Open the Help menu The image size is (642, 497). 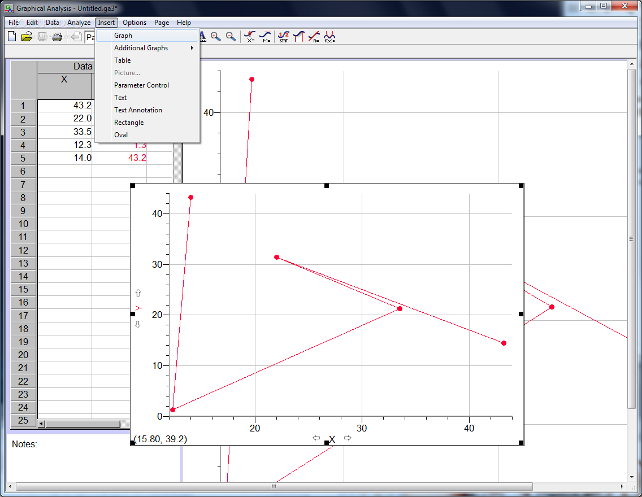click(184, 23)
